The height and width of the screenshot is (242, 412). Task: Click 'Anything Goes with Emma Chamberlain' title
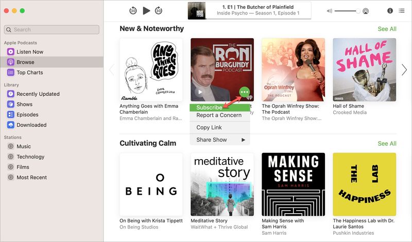click(x=149, y=109)
